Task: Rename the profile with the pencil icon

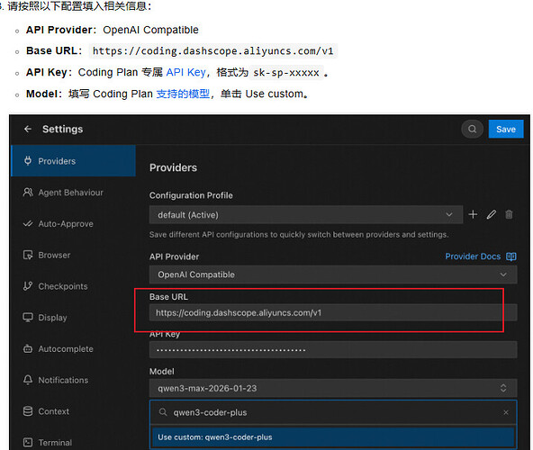Action: pyautogui.click(x=492, y=214)
